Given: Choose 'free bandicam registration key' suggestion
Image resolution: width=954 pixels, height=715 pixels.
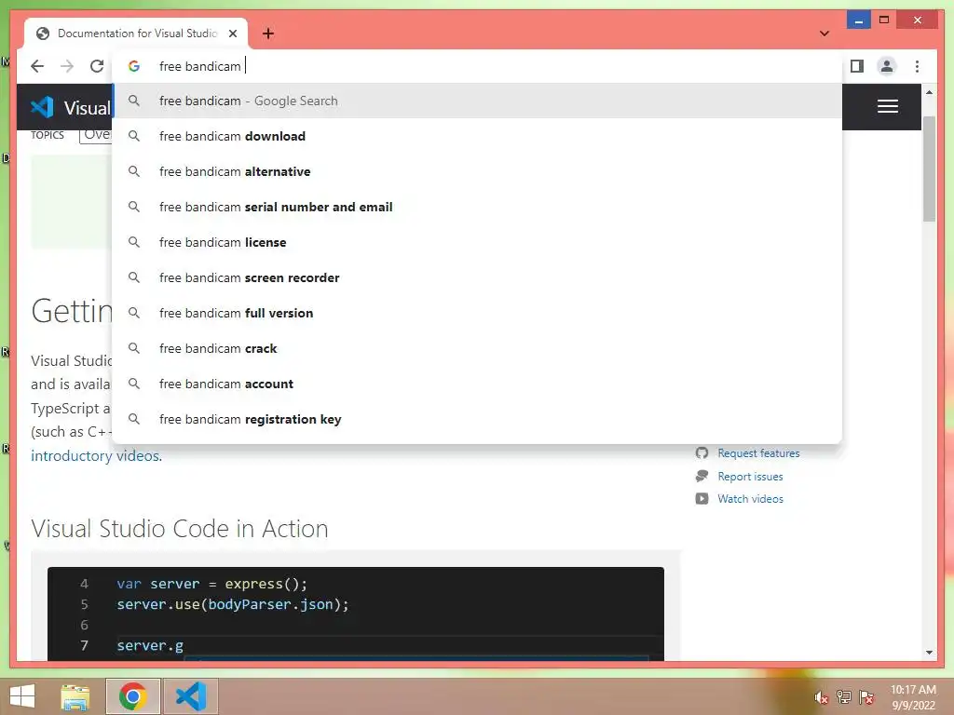Looking at the screenshot, I should pos(477,419).
